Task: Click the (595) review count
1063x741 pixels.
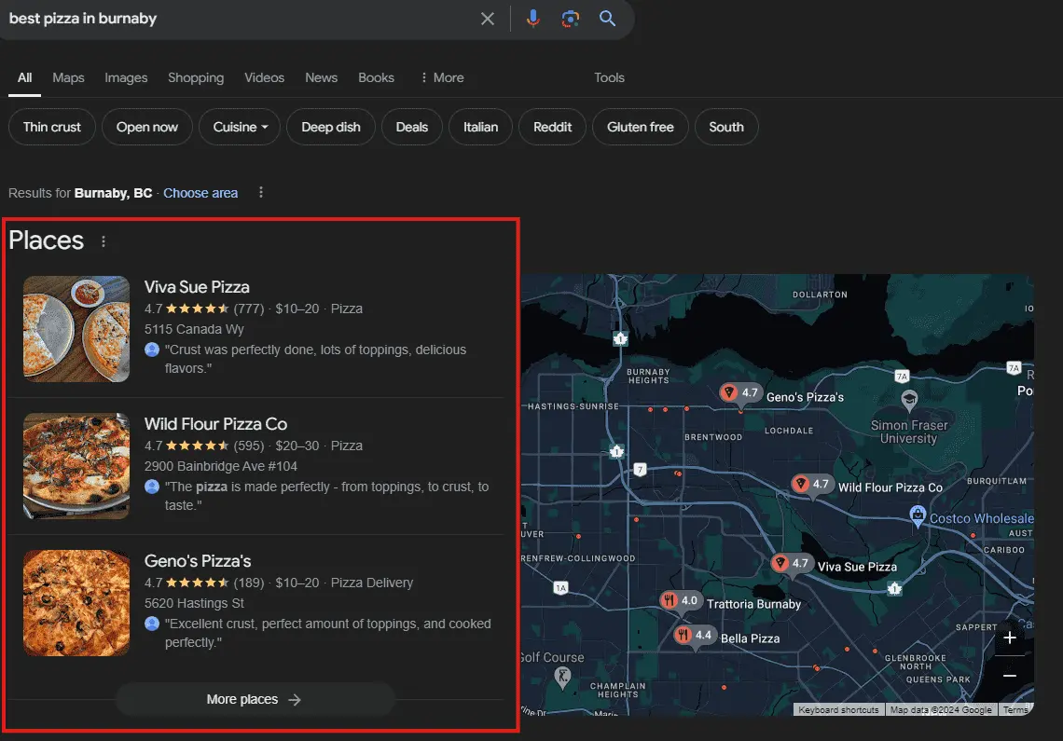Action: 249,446
